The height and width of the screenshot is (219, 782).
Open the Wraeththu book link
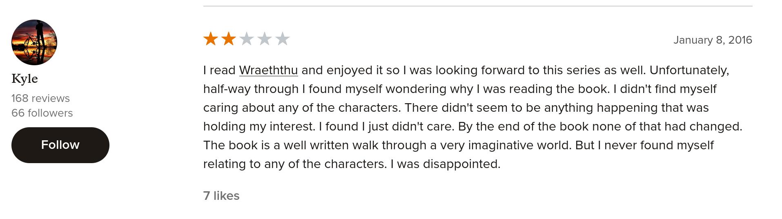[x=268, y=70]
